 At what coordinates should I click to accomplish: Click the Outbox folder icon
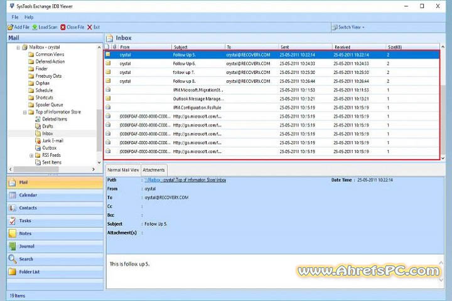pyautogui.click(x=38, y=148)
